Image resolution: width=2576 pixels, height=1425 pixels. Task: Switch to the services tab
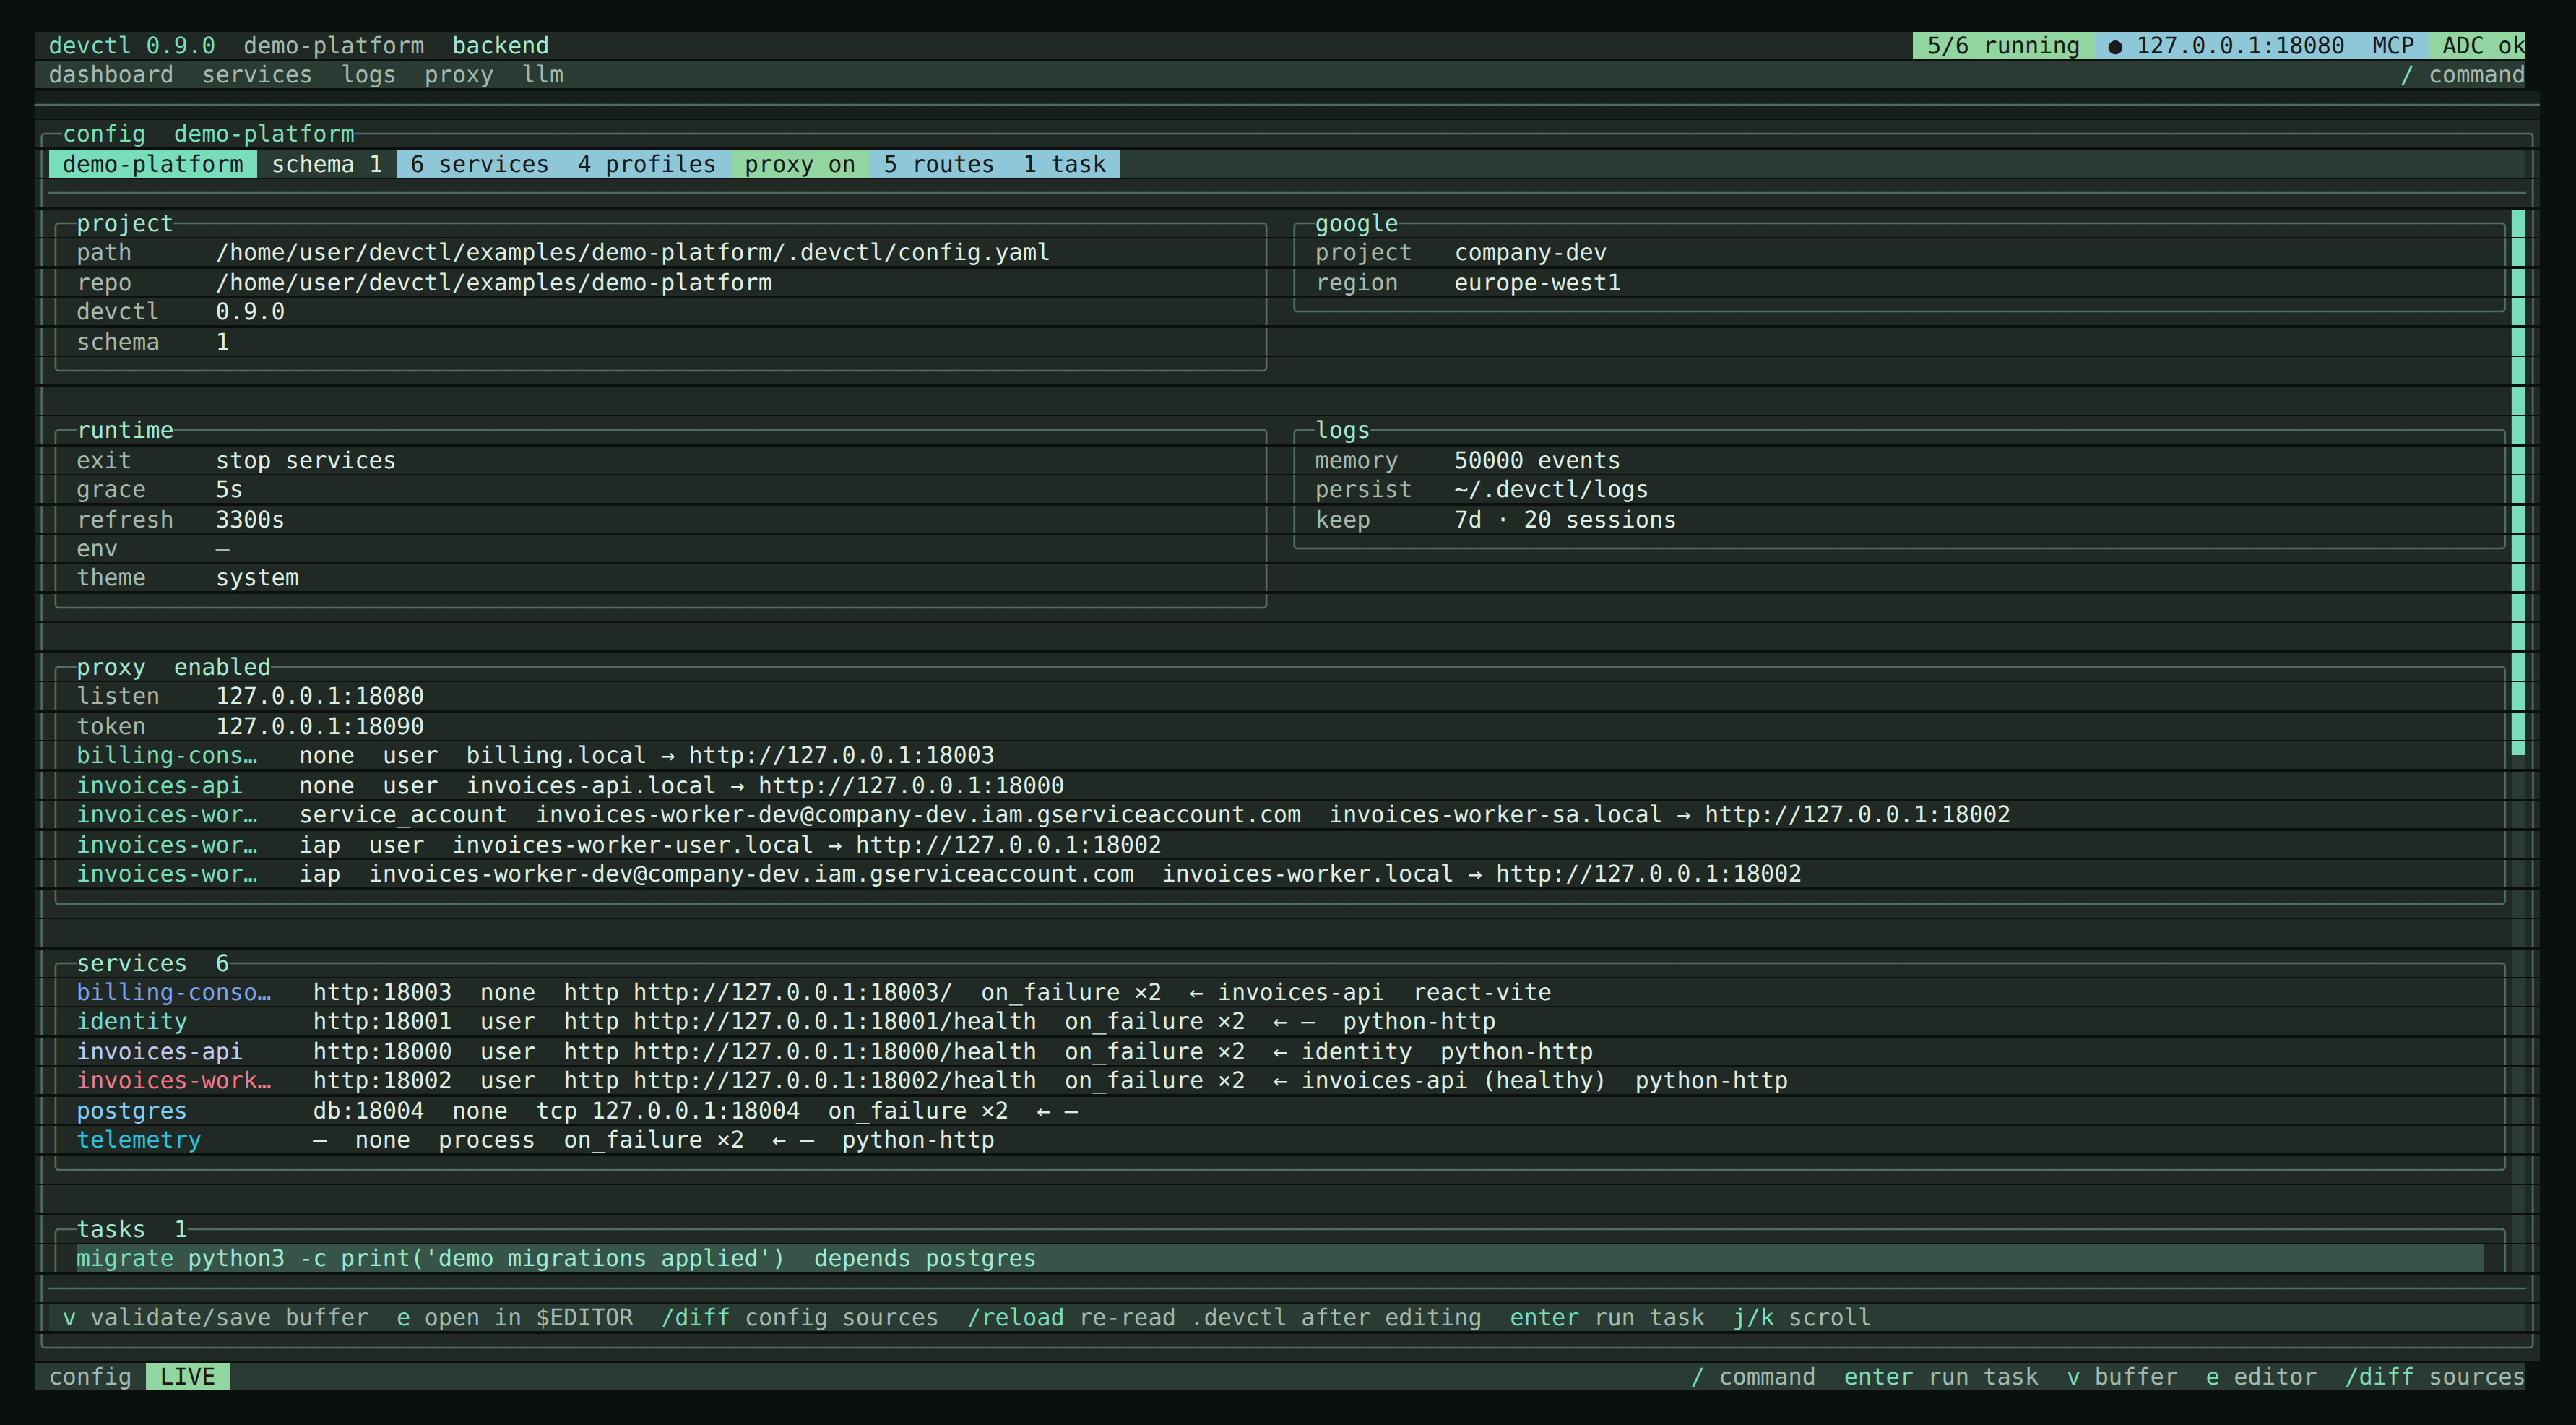[257, 75]
